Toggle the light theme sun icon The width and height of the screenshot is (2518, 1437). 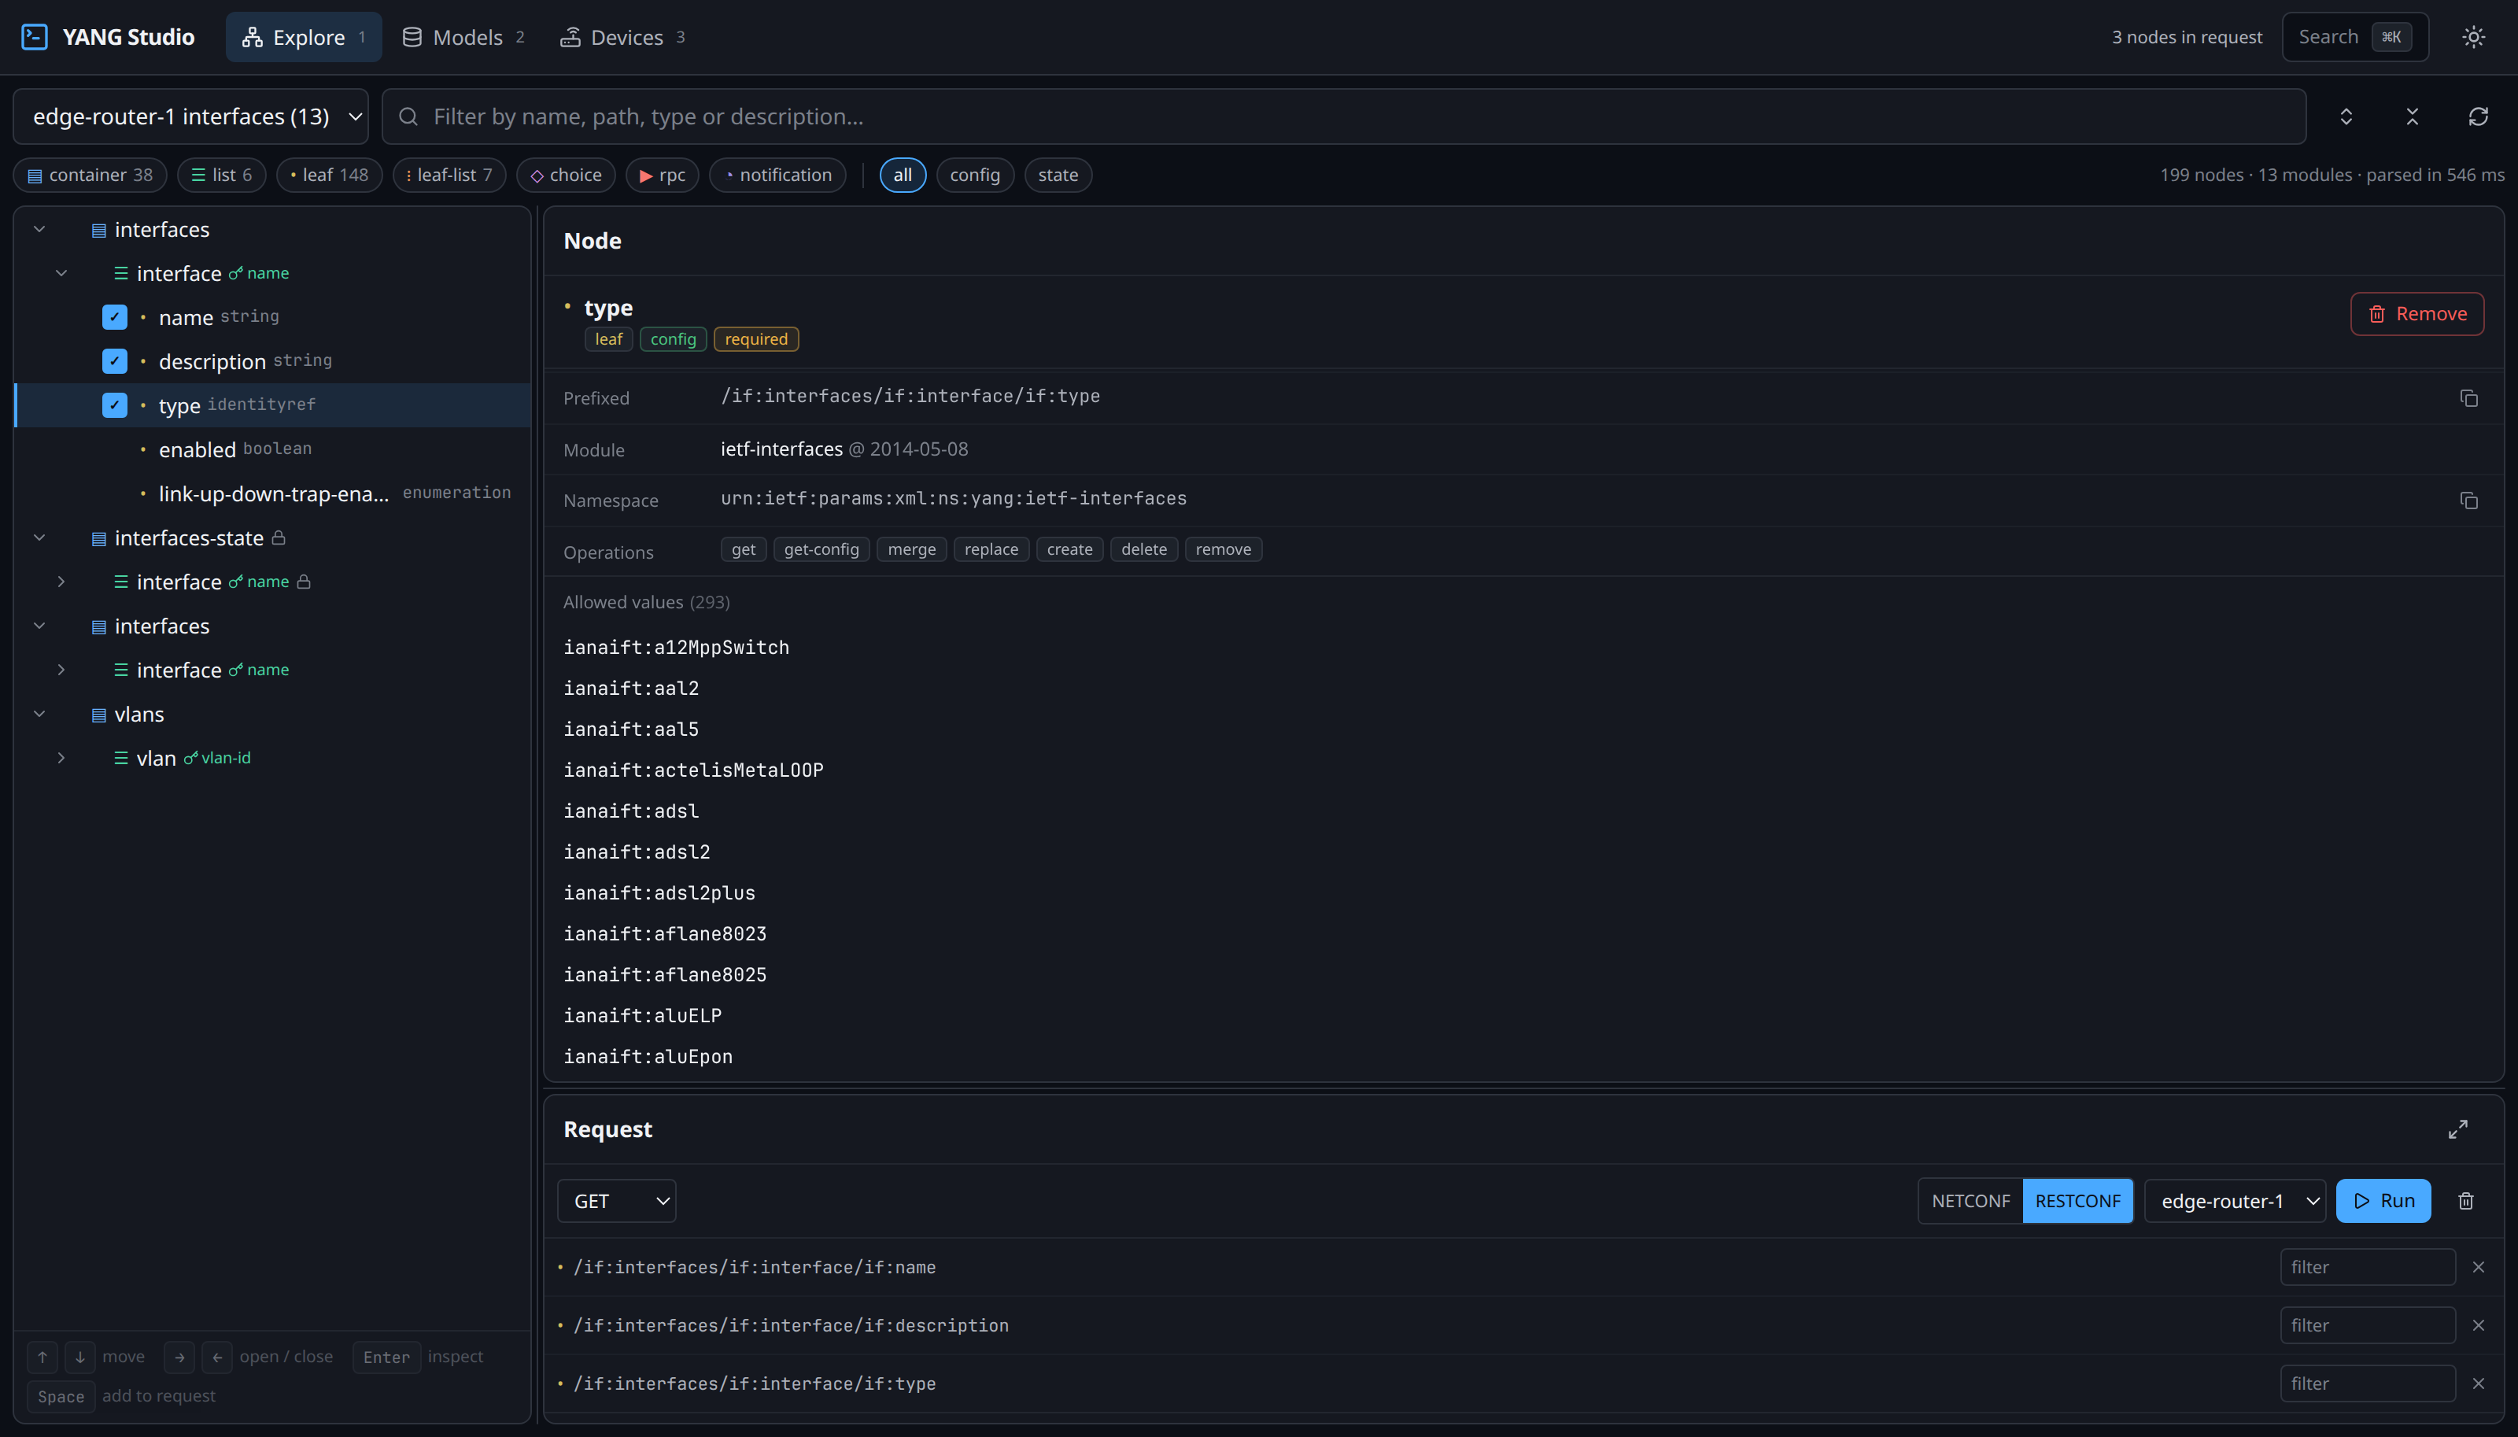click(2472, 38)
